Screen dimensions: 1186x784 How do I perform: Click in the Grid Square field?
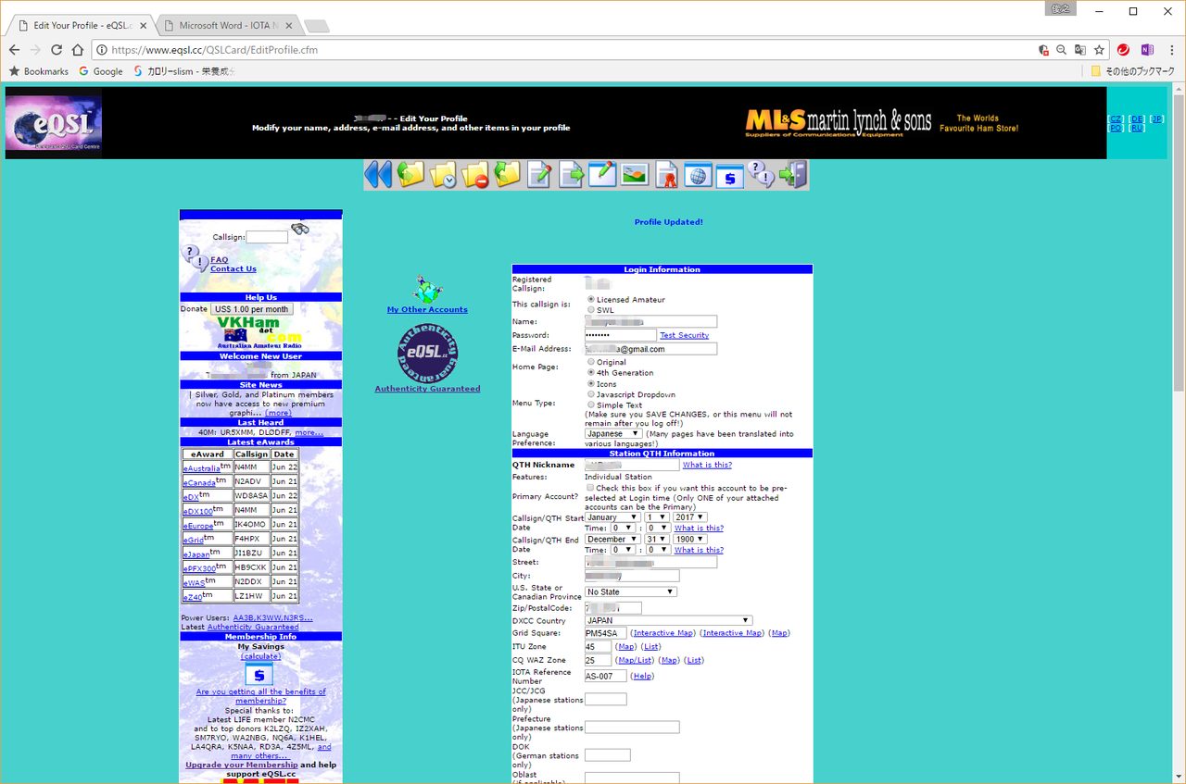click(606, 633)
